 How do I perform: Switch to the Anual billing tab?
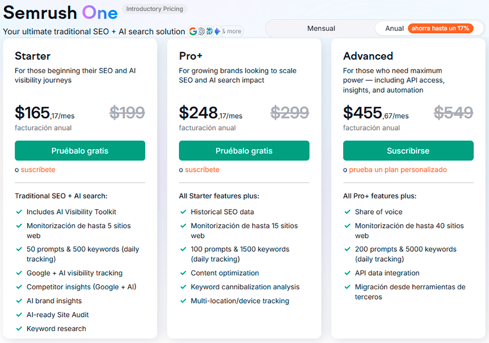pos(393,28)
